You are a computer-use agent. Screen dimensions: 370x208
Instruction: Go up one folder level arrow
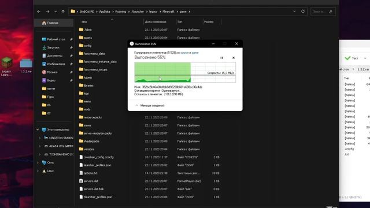click(x=63, y=12)
